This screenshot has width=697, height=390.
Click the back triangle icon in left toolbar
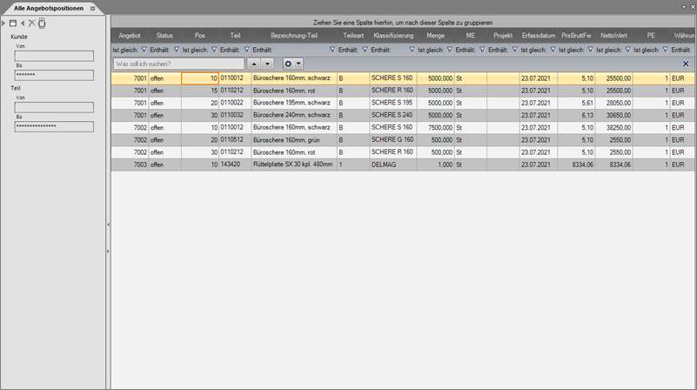(23, 23)
